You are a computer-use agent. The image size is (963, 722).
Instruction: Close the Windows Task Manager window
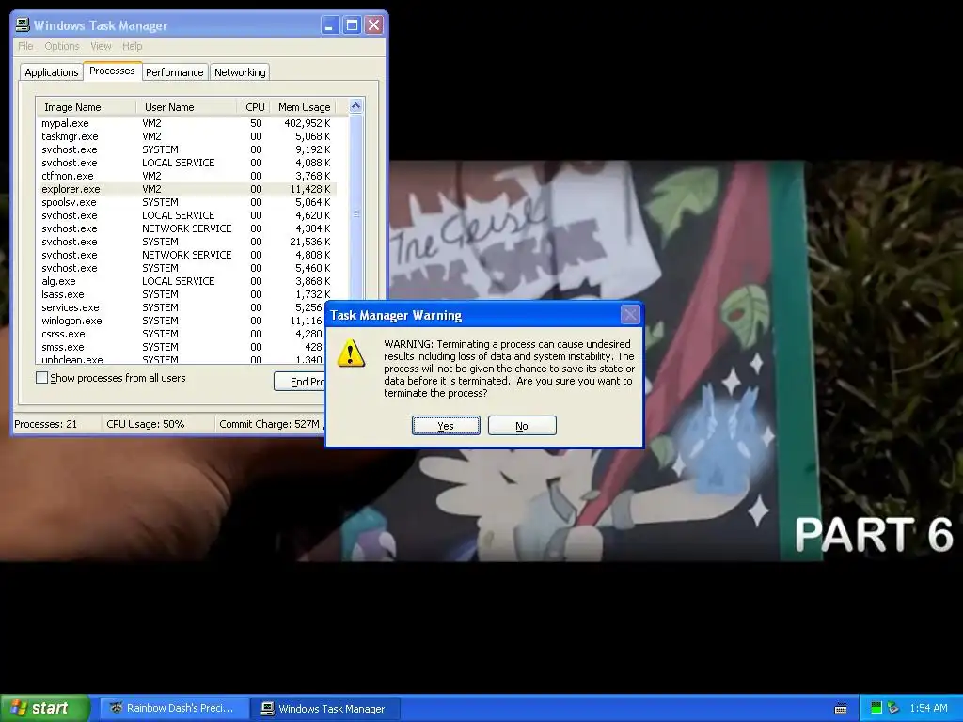click(373, 25)
